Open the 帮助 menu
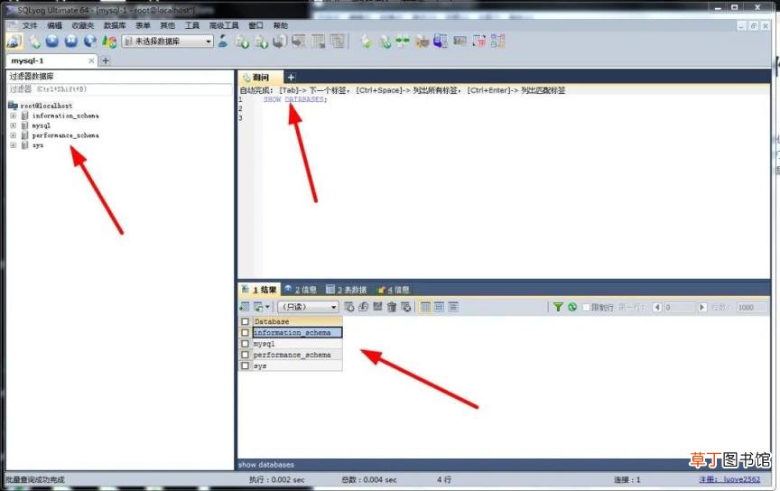The width and height of the screenshot is (780, 491). pos(281,25)
